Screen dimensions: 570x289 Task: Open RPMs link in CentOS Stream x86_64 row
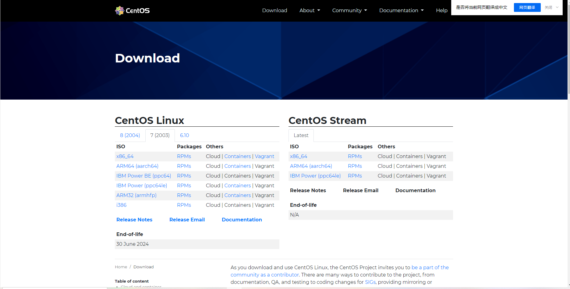click(x=355, y=156)
